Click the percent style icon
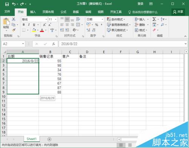The height and width of the screenshot is (148, 189). [96, 25]
